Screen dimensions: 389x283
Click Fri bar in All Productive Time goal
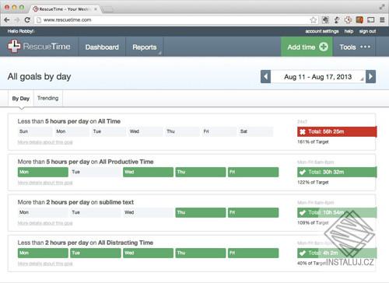(254, 172)
